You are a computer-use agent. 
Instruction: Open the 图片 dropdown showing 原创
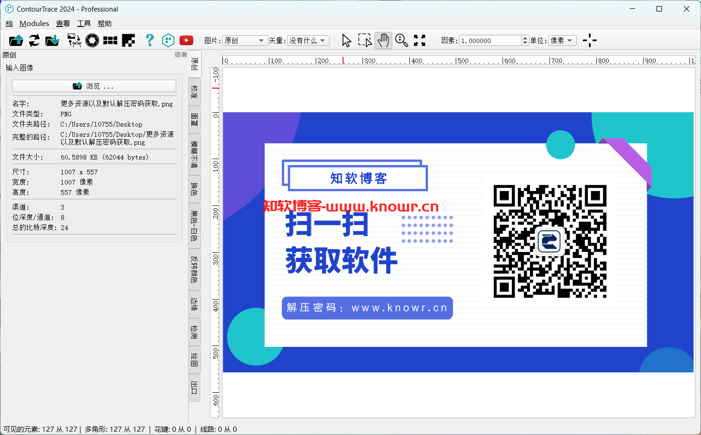click(245, 40)
